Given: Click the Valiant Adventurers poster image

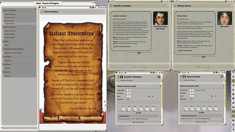Looking at the screenshot, I should pyautogui.click(x=73, y=72).
